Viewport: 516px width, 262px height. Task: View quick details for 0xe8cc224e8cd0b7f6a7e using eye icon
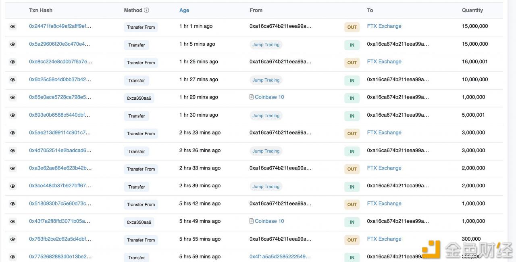click(12, 62)
